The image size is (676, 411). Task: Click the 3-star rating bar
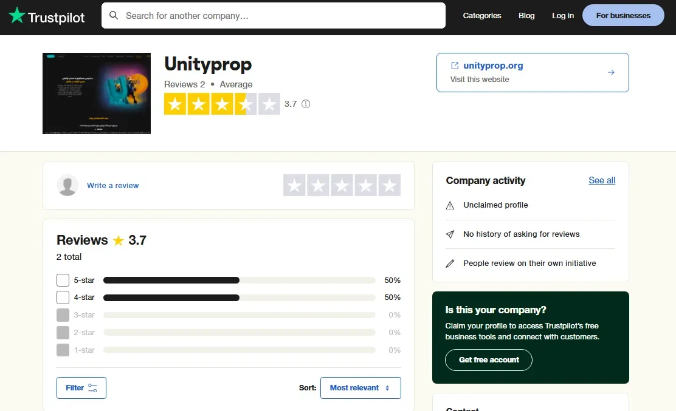click(x=240, y=315)
